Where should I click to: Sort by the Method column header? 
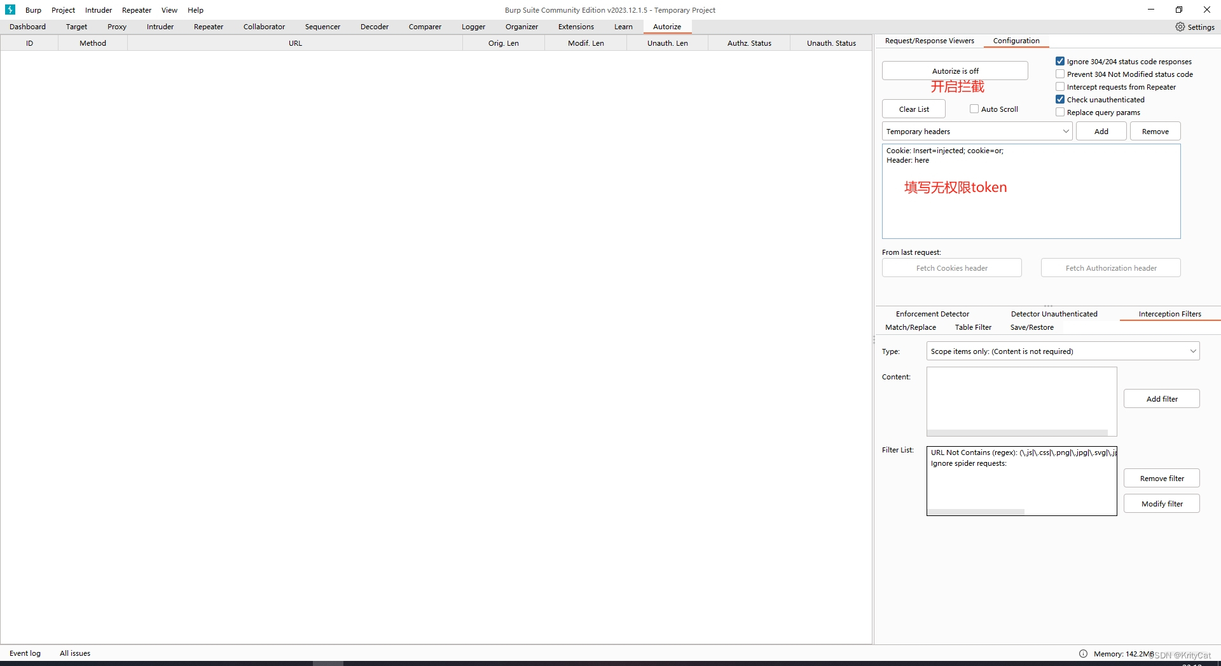93,43
